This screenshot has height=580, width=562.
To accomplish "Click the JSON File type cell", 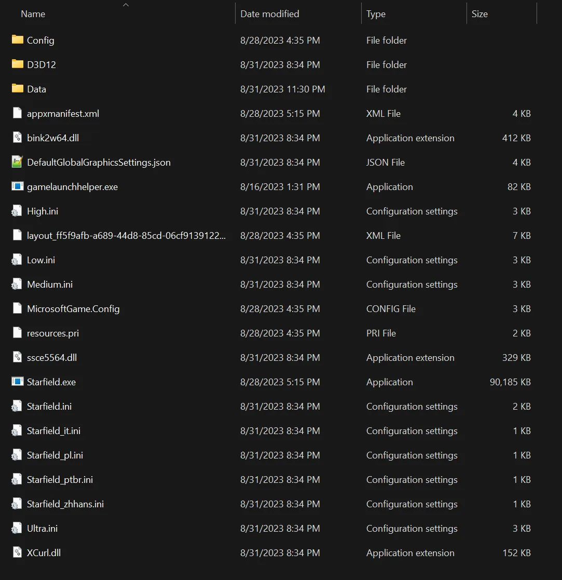I will 385,163.
